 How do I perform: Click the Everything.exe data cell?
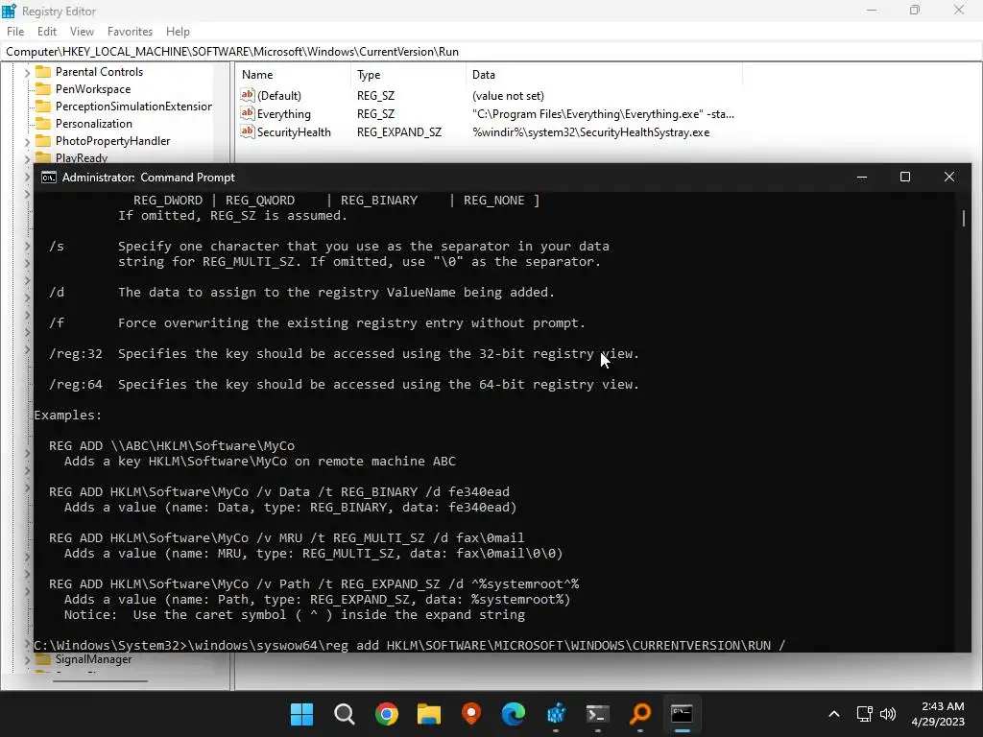[603, 114]
